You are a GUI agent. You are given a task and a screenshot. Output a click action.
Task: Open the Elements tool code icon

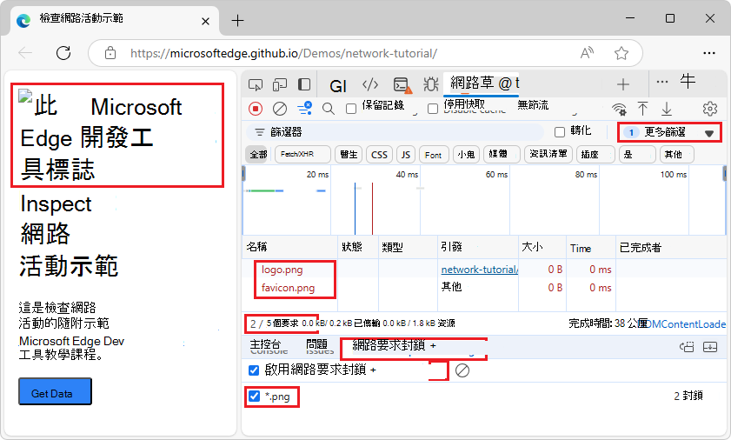coord(370,84)
